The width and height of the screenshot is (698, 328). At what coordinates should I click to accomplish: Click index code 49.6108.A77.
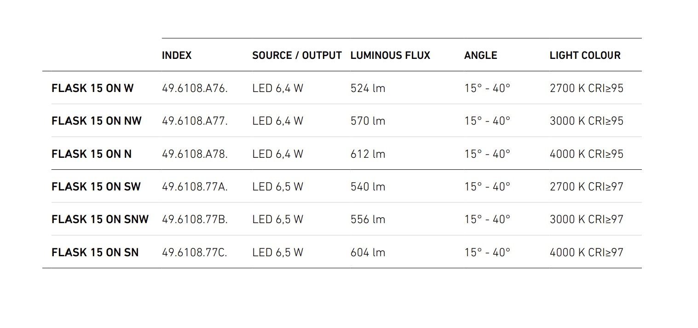[x=195, y=121]
